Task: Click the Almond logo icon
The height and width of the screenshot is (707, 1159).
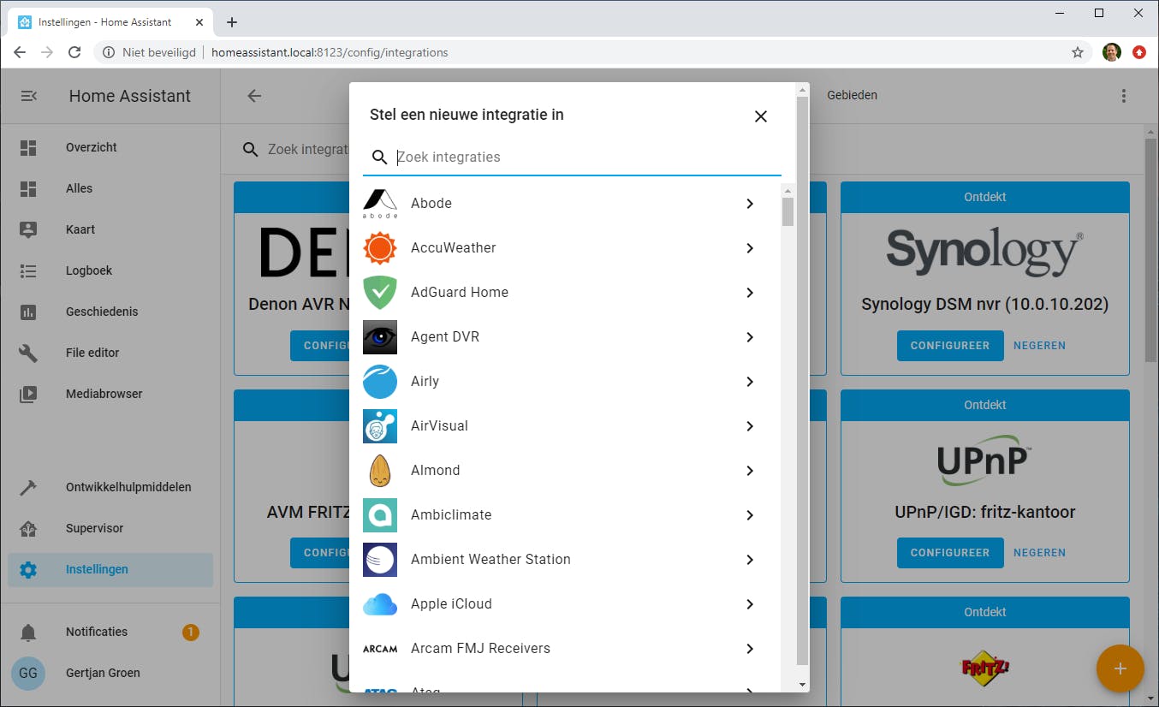Action: coord(380,471)
